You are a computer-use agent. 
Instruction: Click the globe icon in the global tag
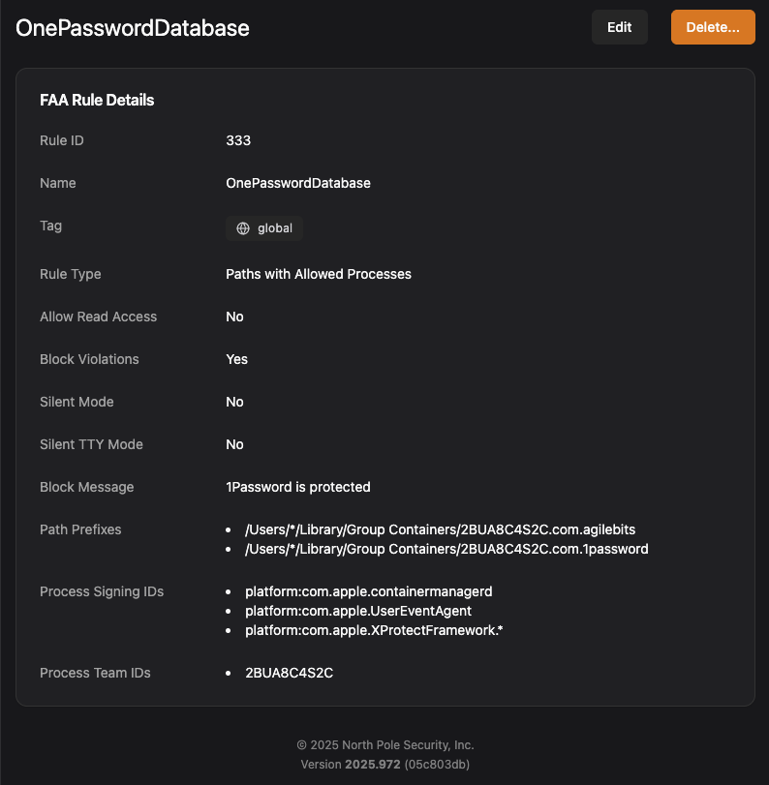point(243,229)
